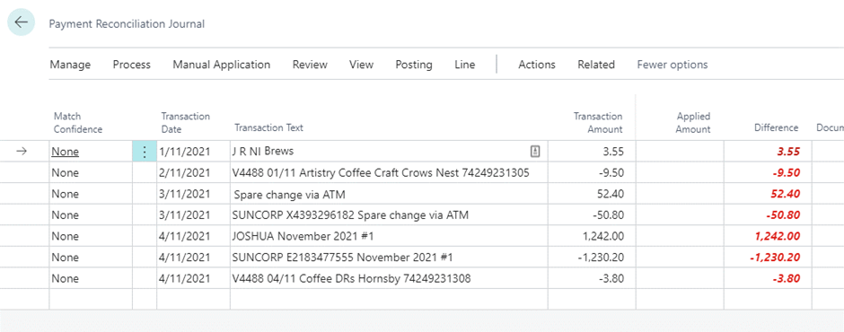Expand the Review menu

[x=310, y=65]
